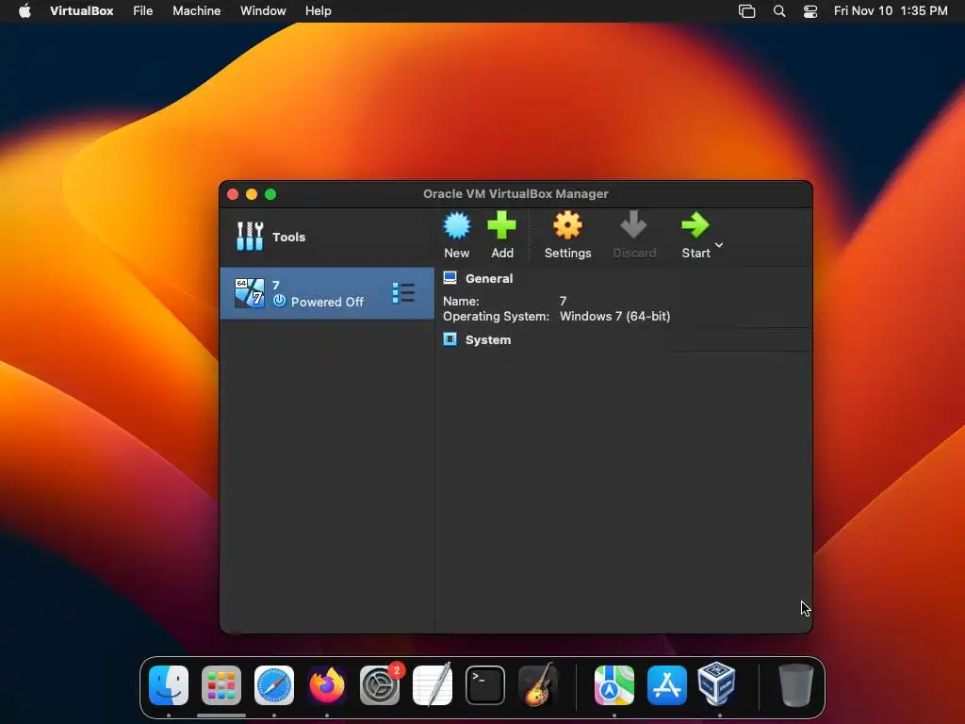Click the Stage Manager menu bar icon
This screenshot has width=965, height=724.
(x=746, y=11)
